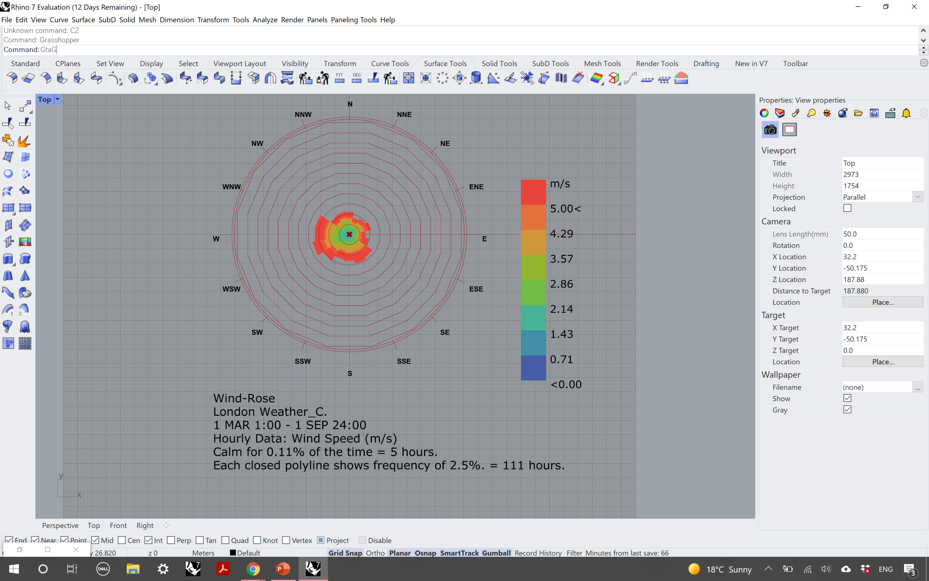
Task: Enable the Cen osnap checkbox
Action: click(122, 540)
